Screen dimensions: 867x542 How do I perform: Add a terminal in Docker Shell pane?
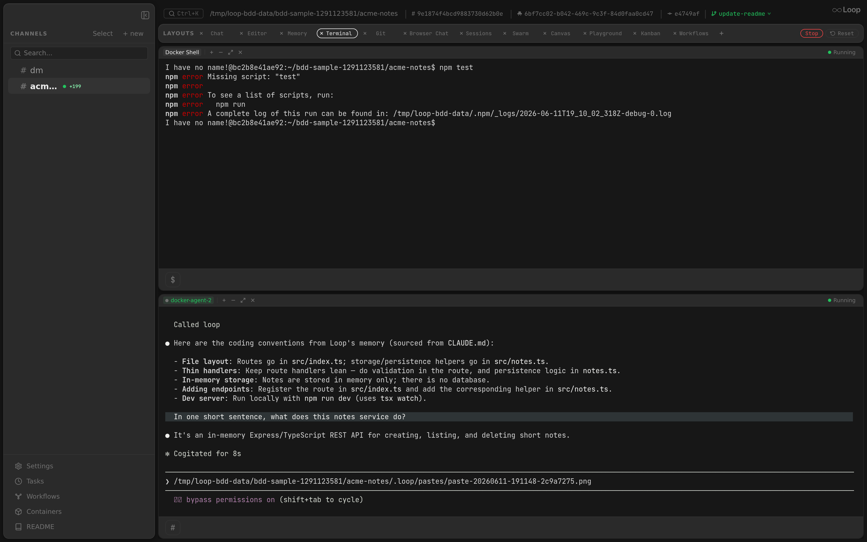pyautogui.click(x=212, y=52)
